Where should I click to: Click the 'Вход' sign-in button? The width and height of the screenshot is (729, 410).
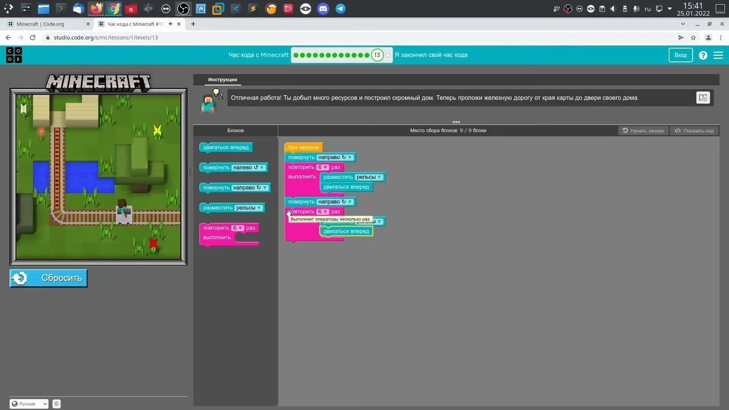pos(681,55)
